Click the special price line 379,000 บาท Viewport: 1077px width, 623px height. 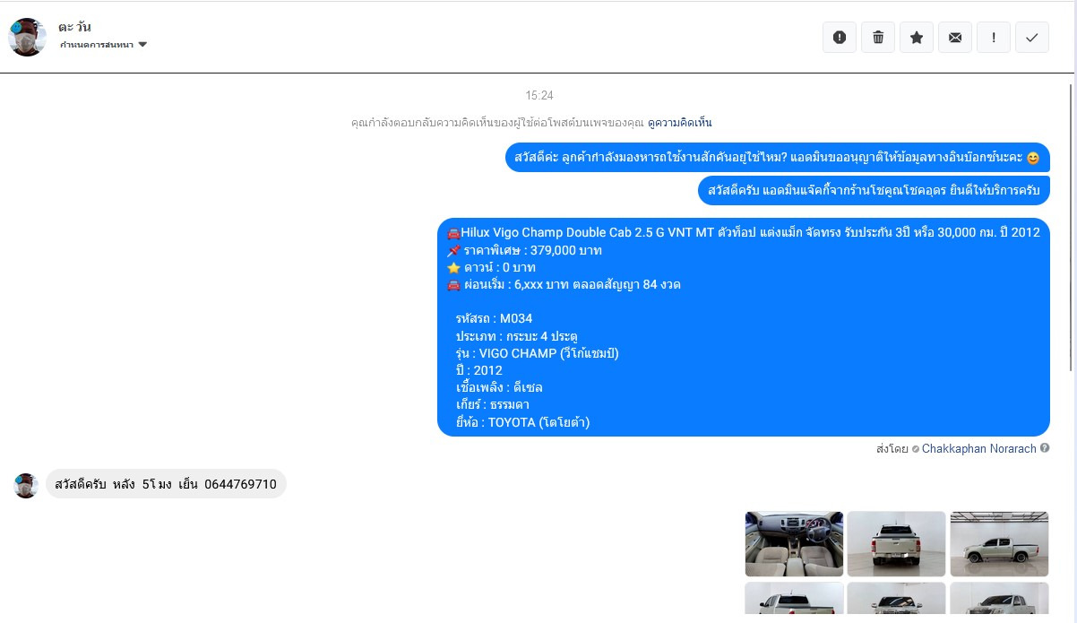point(524,250)
